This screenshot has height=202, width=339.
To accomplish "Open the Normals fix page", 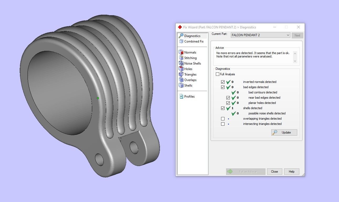I will (x=190, y=52).
